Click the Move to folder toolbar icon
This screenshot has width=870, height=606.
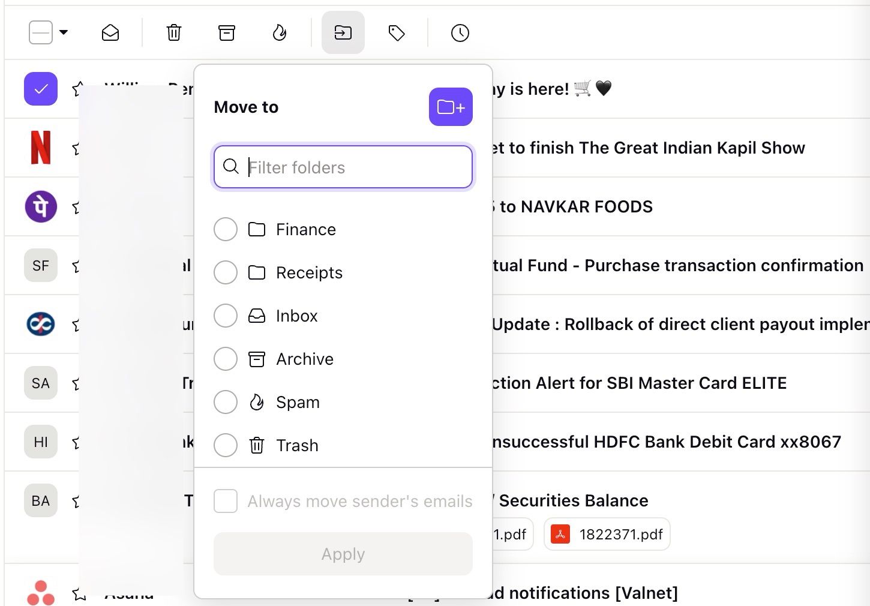(343, 32)
